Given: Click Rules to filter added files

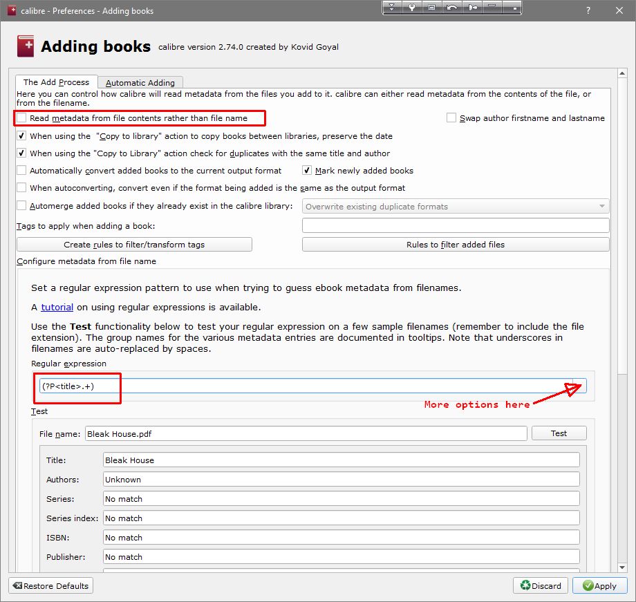Looking at the screenshot, I should (x=456, y=245).
